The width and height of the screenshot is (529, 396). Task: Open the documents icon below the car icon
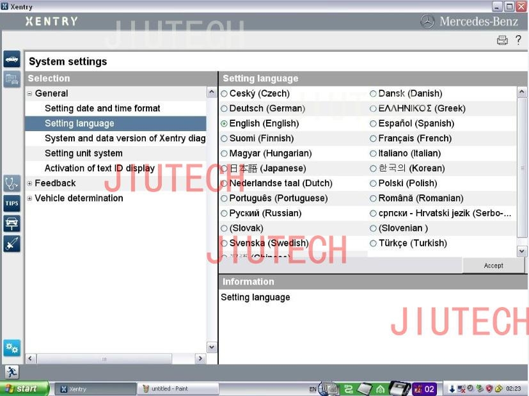click(12, 79)
